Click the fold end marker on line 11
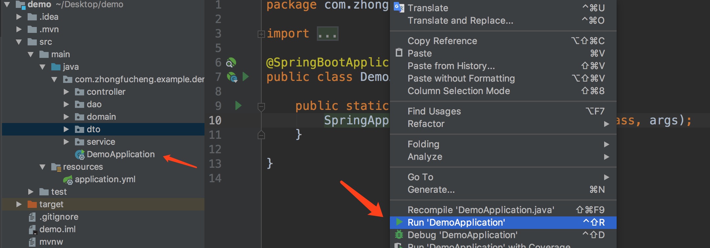Viewport: 710px width, 248px height. pos(261,135)
